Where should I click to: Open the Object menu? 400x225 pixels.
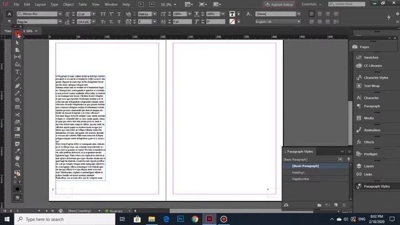tap(68, 4)
